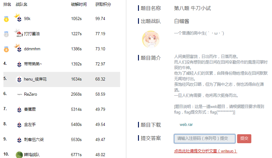Click score value 48.02

pyautogui.click(x=100, y=155)
